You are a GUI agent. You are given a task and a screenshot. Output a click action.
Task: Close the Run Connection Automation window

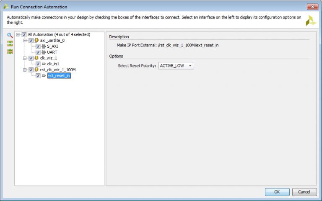pyautogui.click(x=312, y=7)
